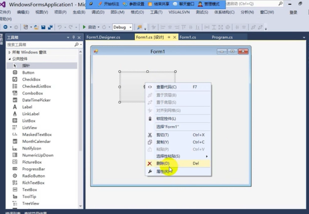Open the 工具(T) menu
This screenshot has height=214, width=309.
pyautogui.click(x=156, y=12)
